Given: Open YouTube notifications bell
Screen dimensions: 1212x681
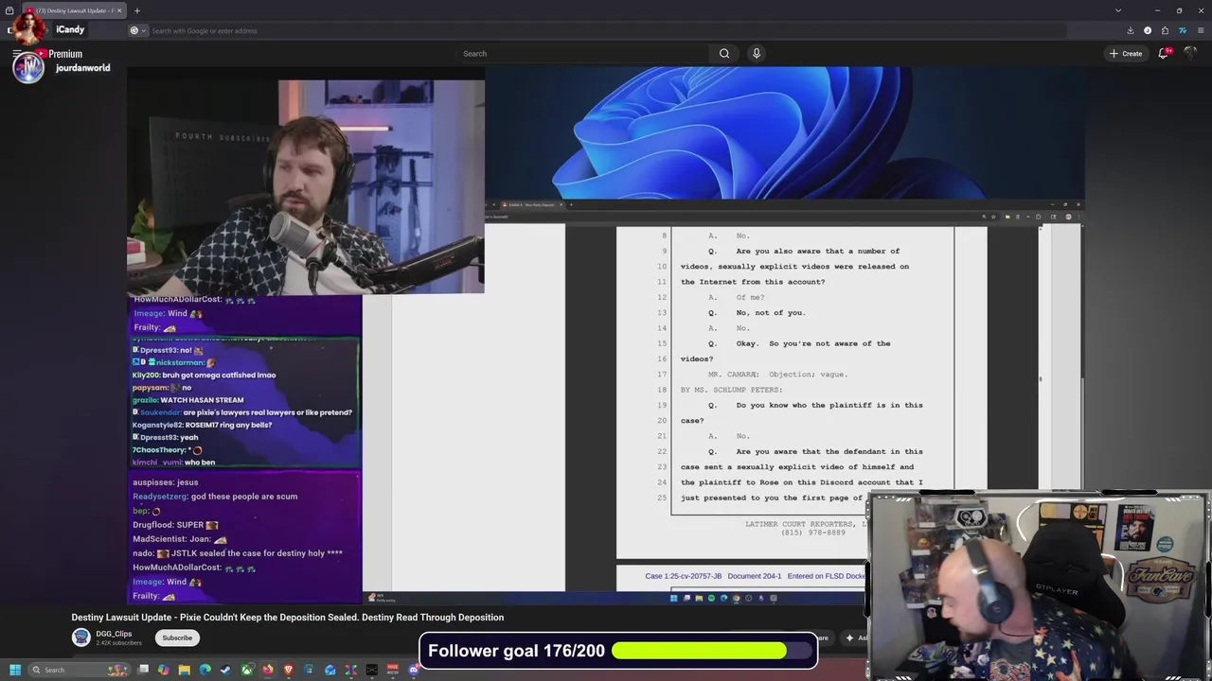Looking at the screenshot, I should [1164, 54].
